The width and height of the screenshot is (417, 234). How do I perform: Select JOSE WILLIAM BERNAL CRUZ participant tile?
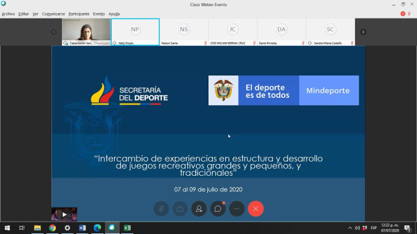(233, 32)
